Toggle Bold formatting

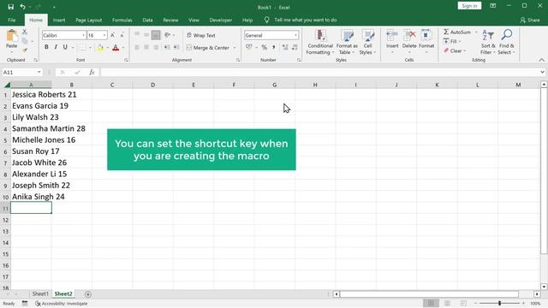[x=46, y=47]
